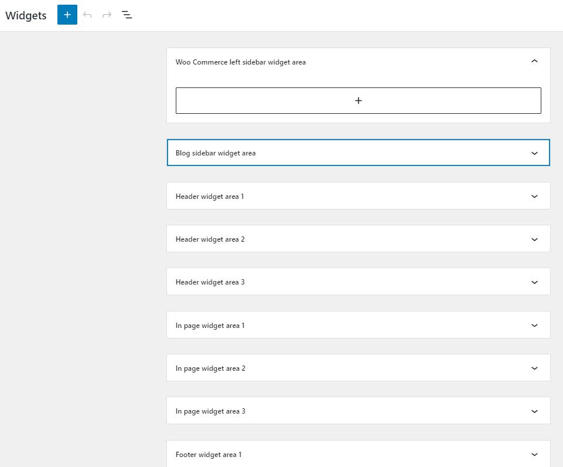Add block in Woo Commerce sidebar area
This screenshot has height=467, width=563.
click(x=358, y=101)
